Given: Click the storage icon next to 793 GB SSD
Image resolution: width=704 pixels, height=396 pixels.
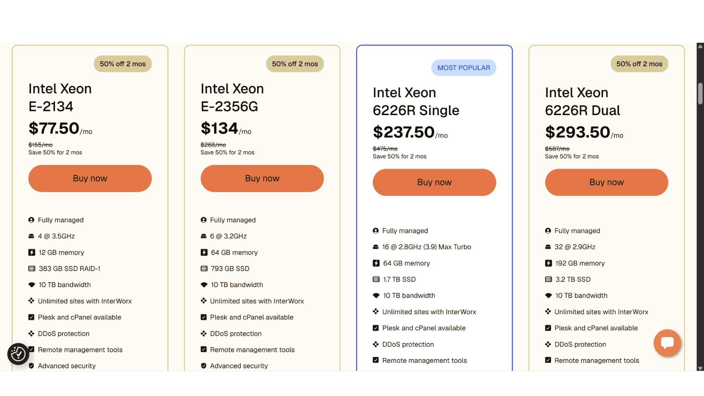Looking at the screenshot, I should coord(204,269).
